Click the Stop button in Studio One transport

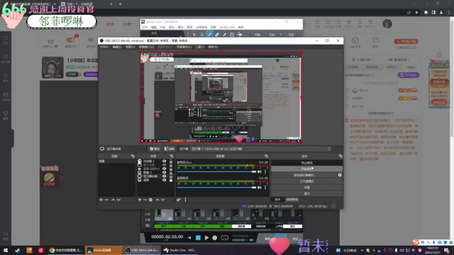pos(198,237)
